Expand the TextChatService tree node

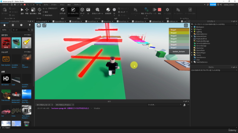coord(192,62)
